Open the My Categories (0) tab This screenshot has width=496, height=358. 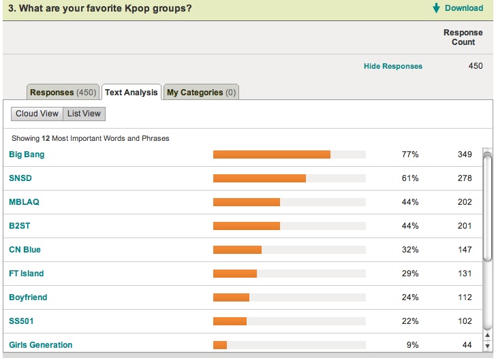click(201, 93)
